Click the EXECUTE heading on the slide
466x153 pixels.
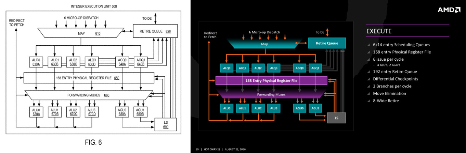pos(379,31)
